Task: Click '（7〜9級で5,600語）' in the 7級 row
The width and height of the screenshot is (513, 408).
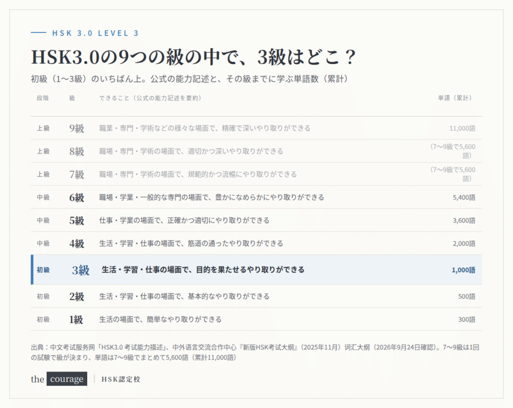Action: 452,174
